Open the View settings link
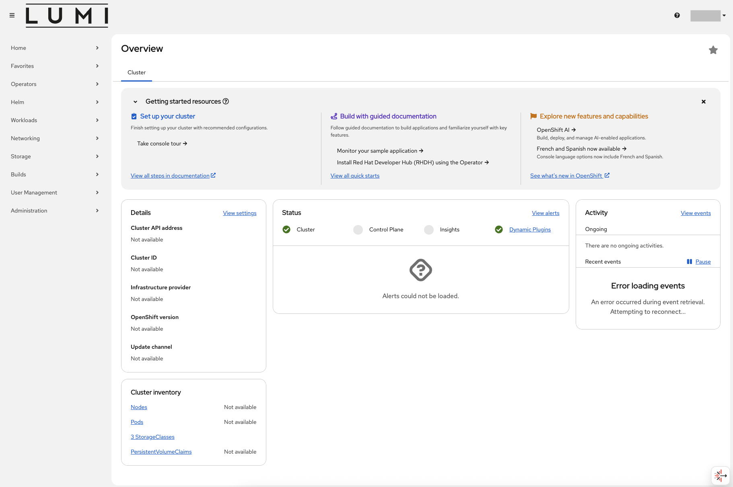The width and height of the screenshot is (733, 487). click(x=239, y=213)
